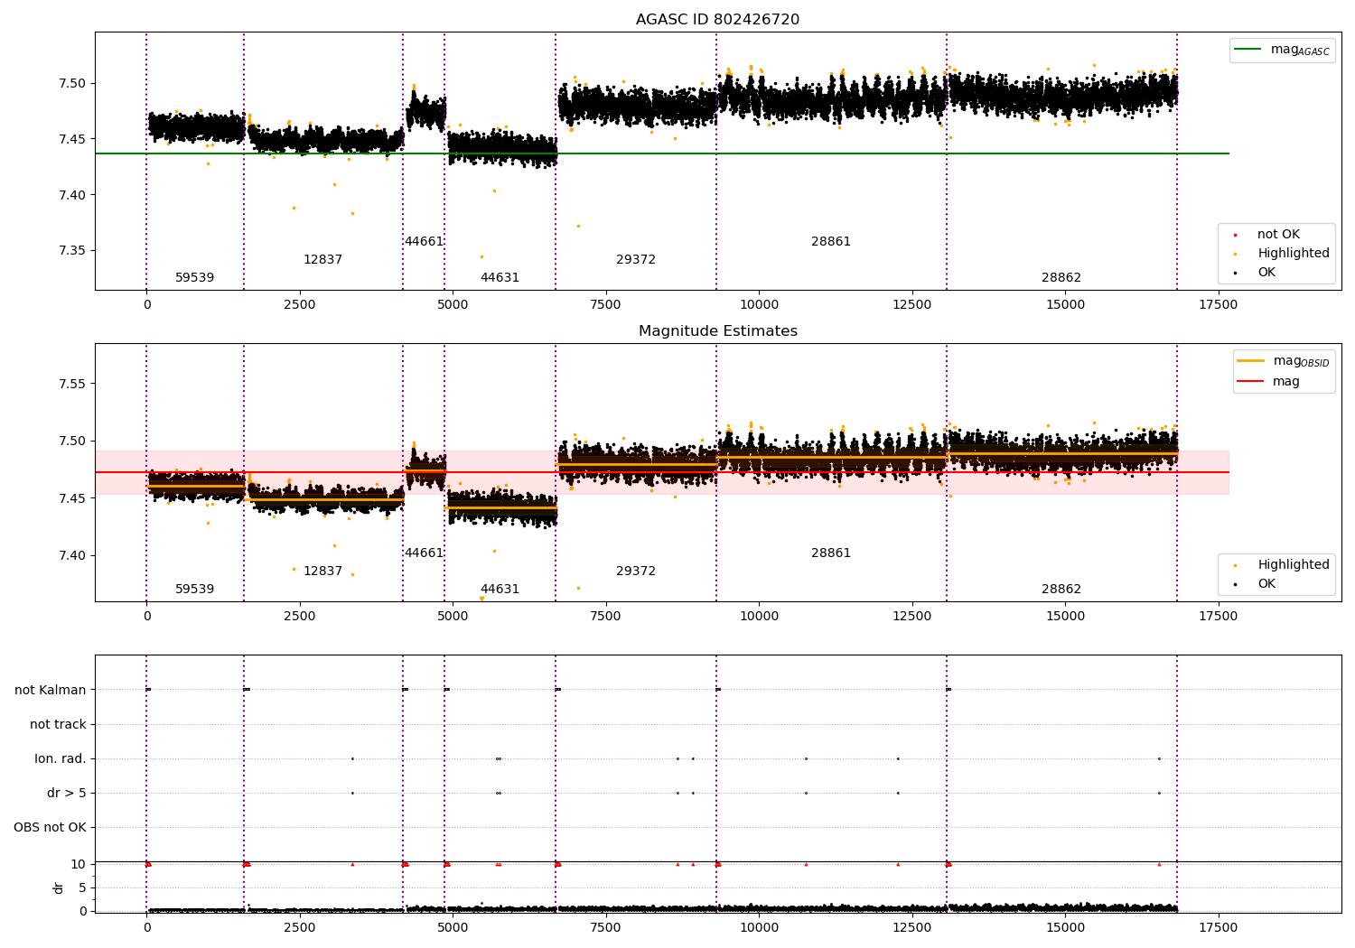Click obsid label 28861 in Magnitude Estimates plot
Screen dimensions: 1355x948
(831, 553)
